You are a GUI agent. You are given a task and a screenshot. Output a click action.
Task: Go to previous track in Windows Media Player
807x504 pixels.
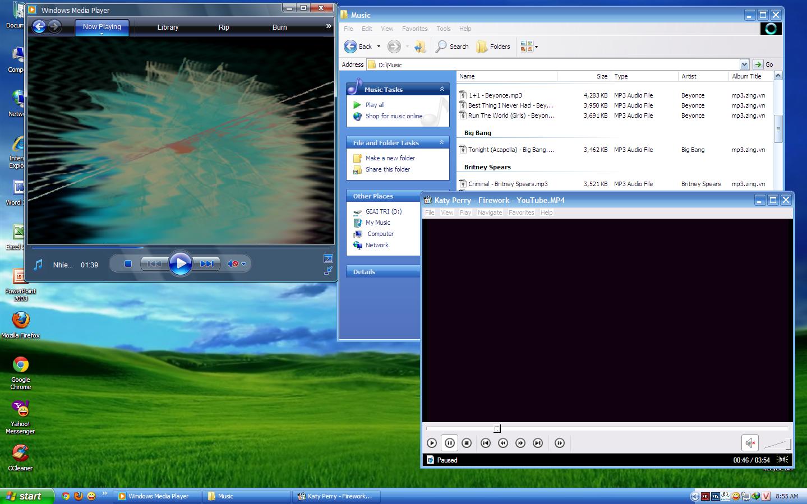[154, 264]
